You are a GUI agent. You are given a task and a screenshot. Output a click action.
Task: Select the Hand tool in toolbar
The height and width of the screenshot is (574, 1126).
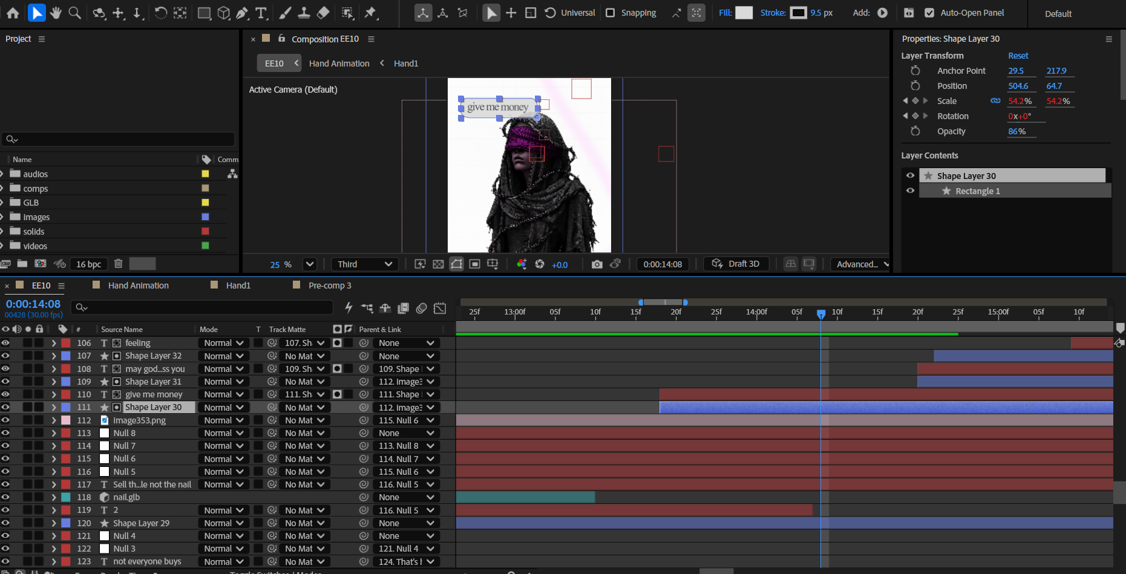[x=56, y=13]
